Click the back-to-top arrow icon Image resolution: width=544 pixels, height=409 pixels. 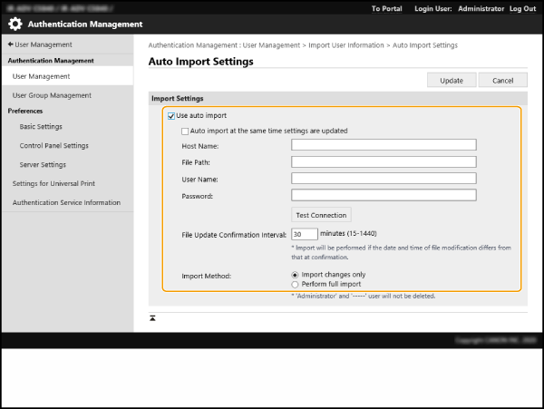click(x=153, y=317)
